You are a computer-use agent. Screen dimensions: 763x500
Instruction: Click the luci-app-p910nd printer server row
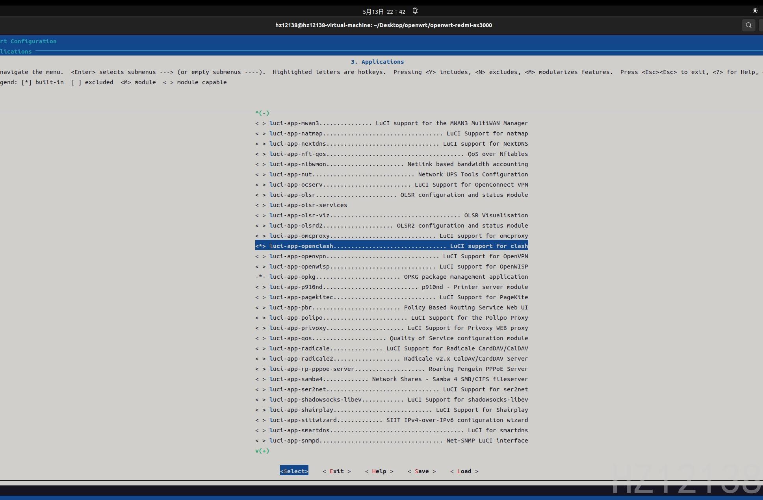[x=392, y=287]
